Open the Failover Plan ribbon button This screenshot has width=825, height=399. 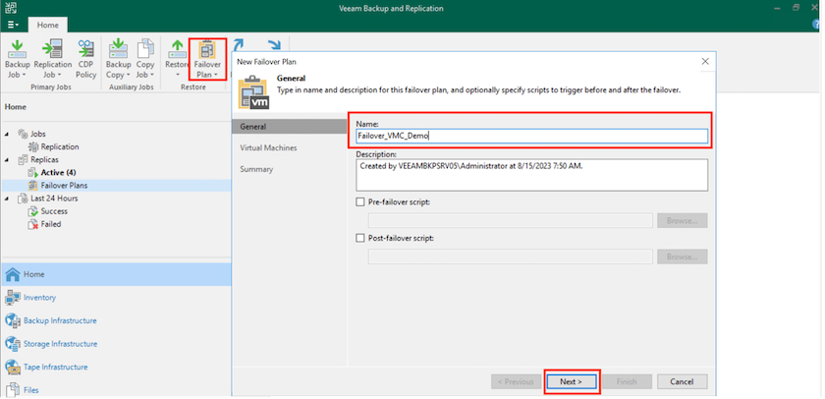click(207, 59)
